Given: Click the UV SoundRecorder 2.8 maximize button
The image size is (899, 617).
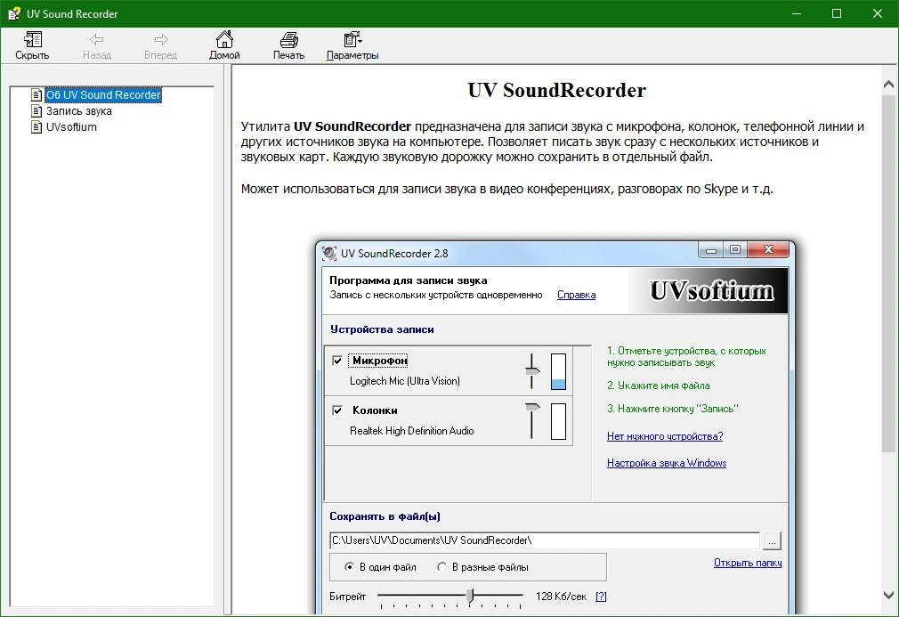Looking at the screenshot, I should point(735,249).
